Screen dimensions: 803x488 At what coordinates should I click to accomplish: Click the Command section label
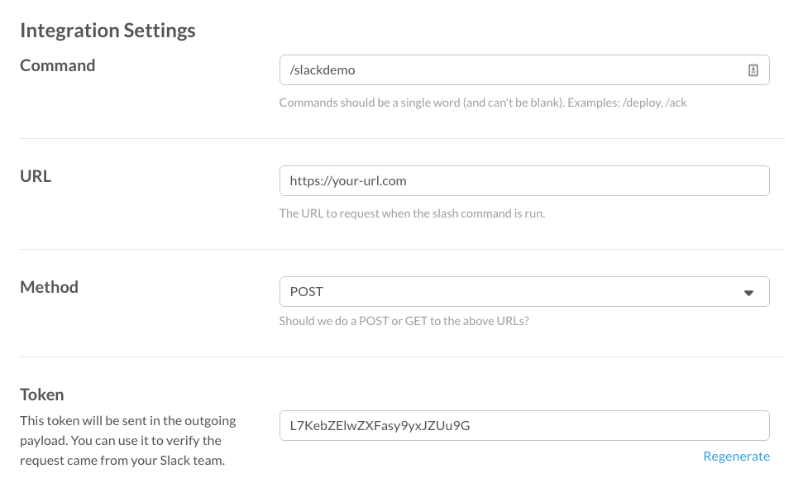[57, 65]
